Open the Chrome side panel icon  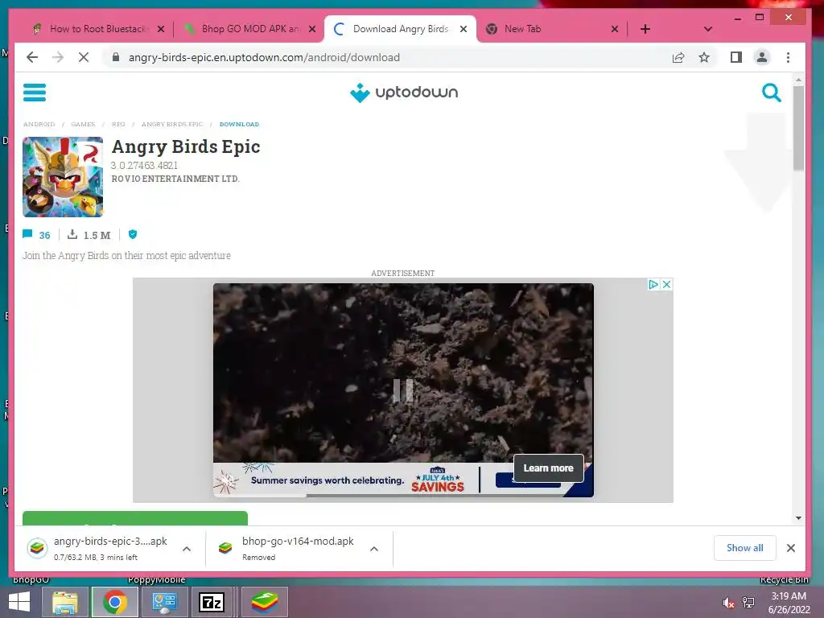coord(736,57)
